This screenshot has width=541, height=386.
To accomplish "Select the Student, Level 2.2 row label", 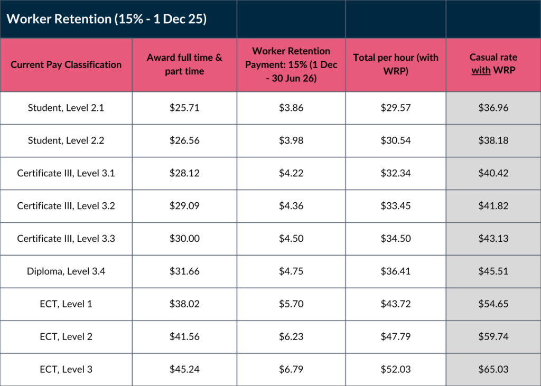I will click(x=66, y=140).
